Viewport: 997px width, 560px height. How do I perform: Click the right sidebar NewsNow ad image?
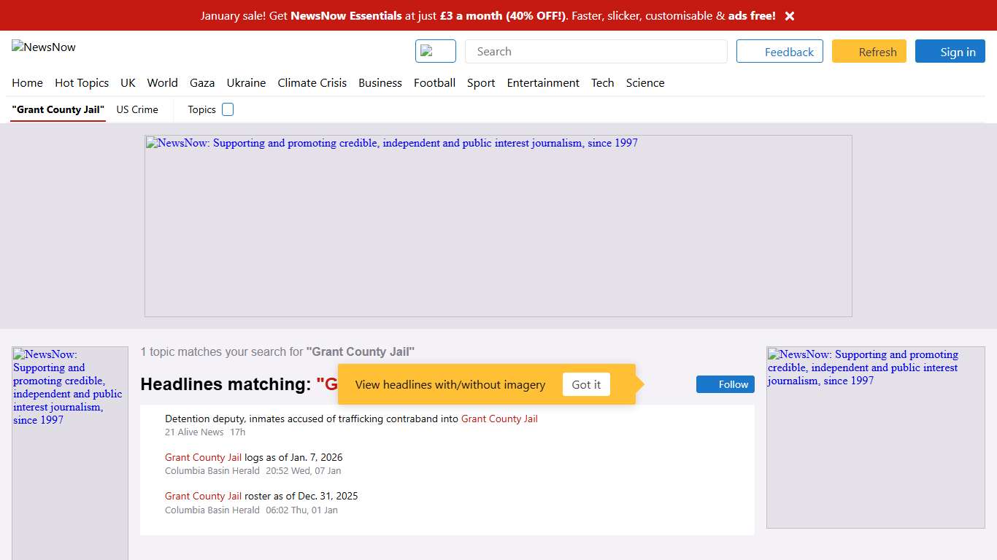pos(875,437)
